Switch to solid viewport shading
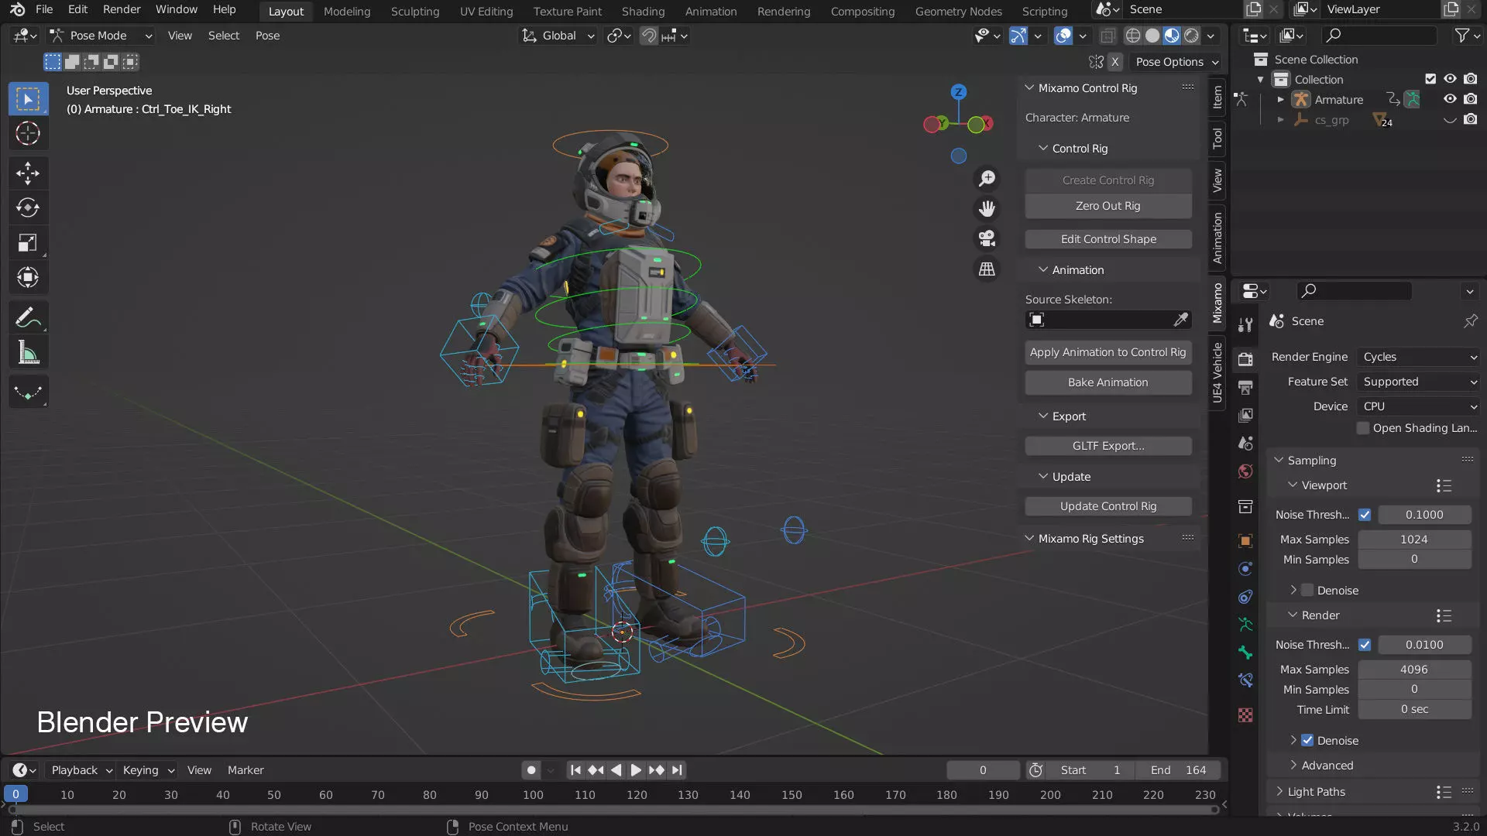The image size is (1487, 836). (1152, 36)
